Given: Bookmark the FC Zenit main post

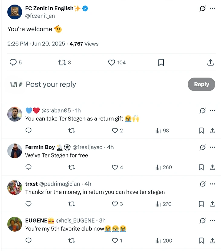Looking at the screenshot, I should tap(161, 62).
